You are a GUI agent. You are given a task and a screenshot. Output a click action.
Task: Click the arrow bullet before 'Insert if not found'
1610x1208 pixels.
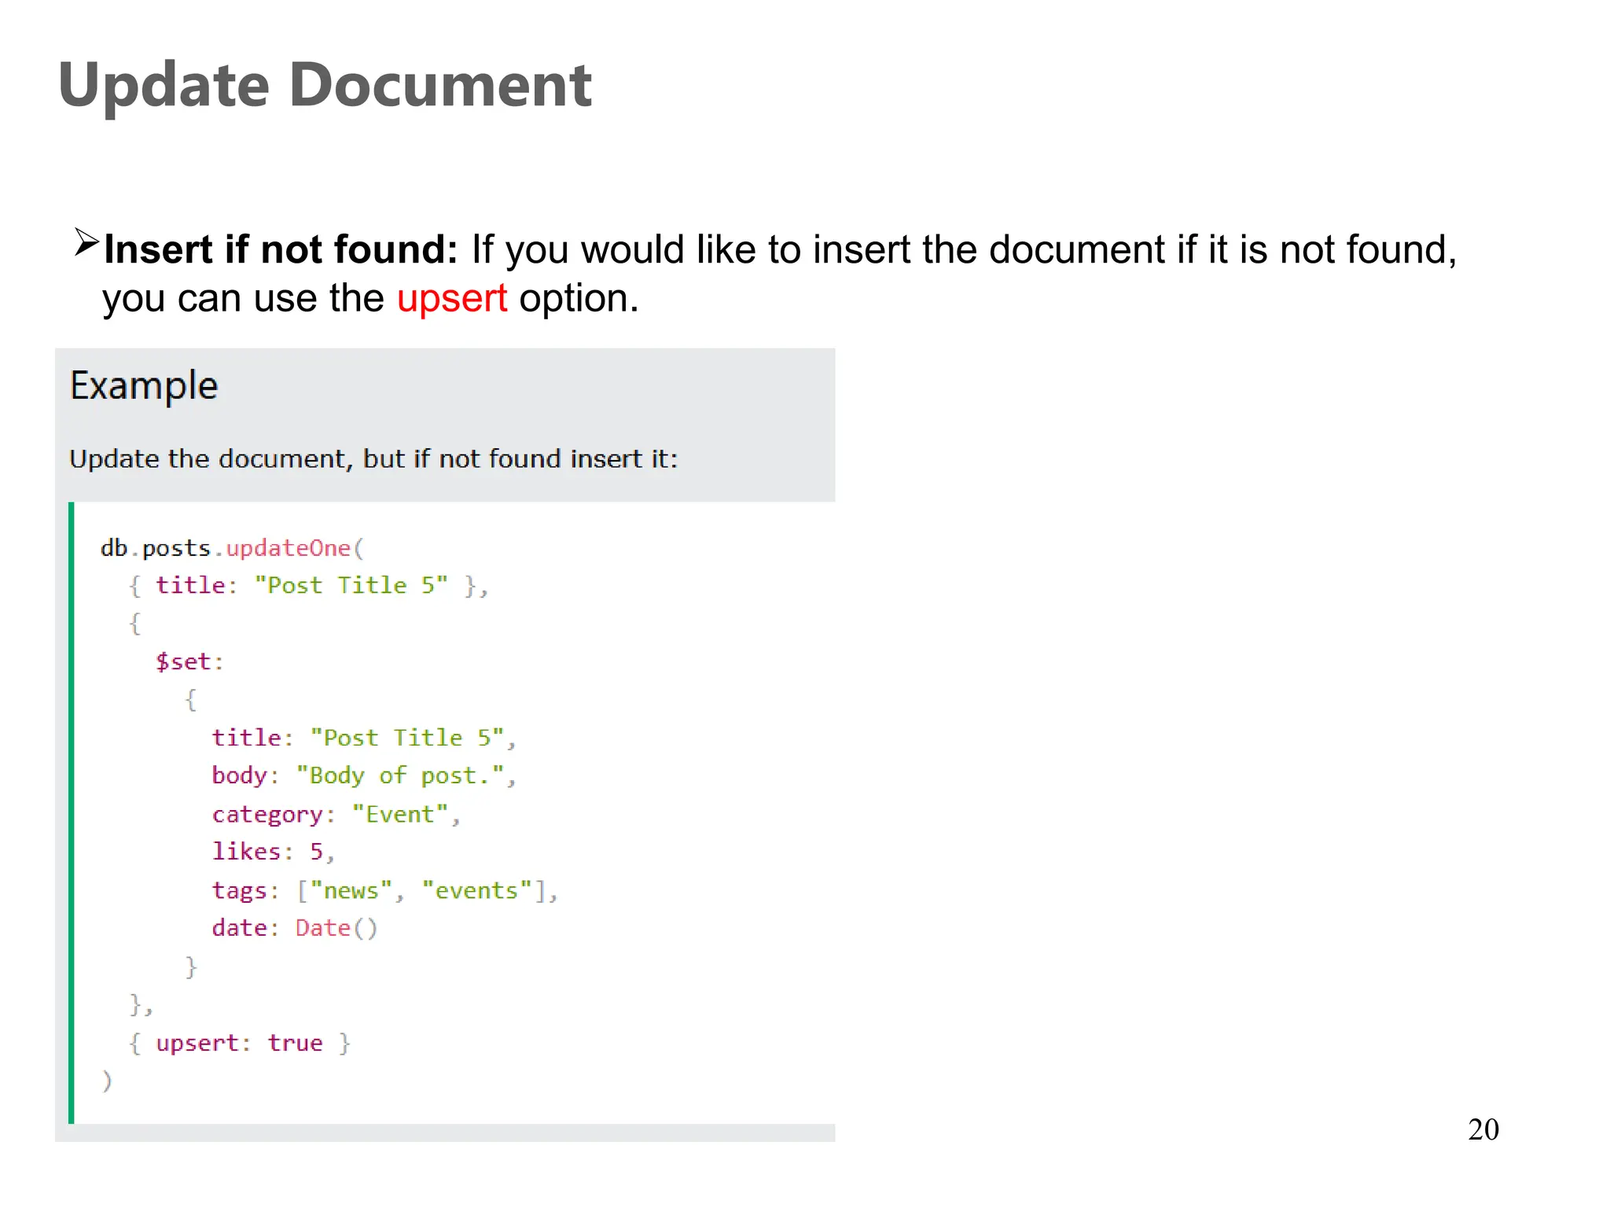[86, 241]
